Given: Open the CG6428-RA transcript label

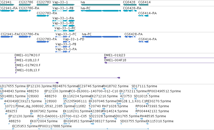Looking at the screenshot, I should (132, 8).
